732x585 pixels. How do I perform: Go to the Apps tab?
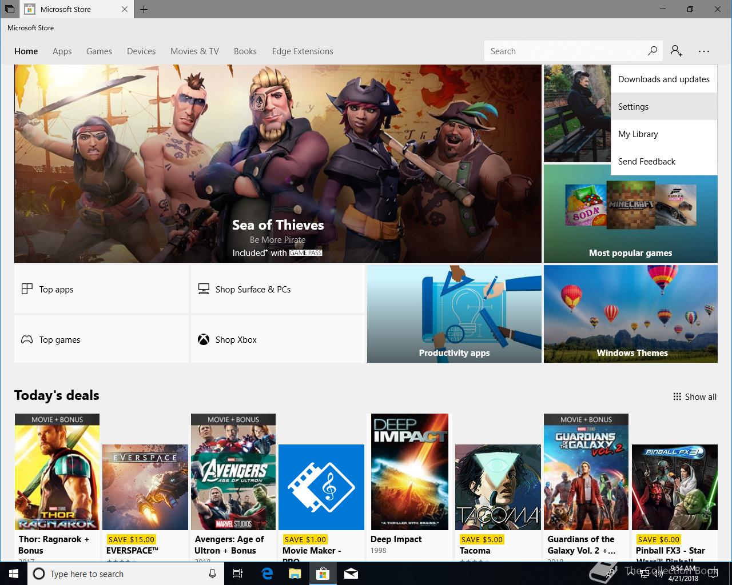(62, 51)
